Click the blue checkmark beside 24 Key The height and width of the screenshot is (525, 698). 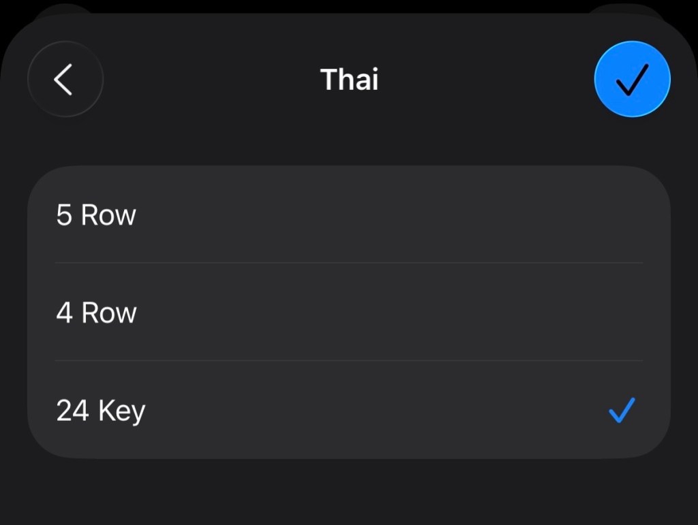[621, 411]
